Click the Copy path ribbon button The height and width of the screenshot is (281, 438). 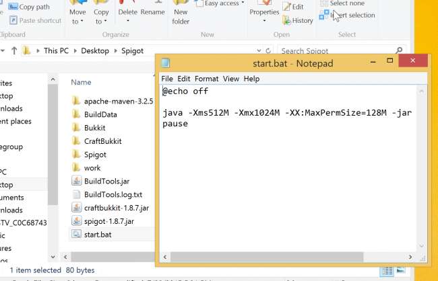click(x=29, y=7)
